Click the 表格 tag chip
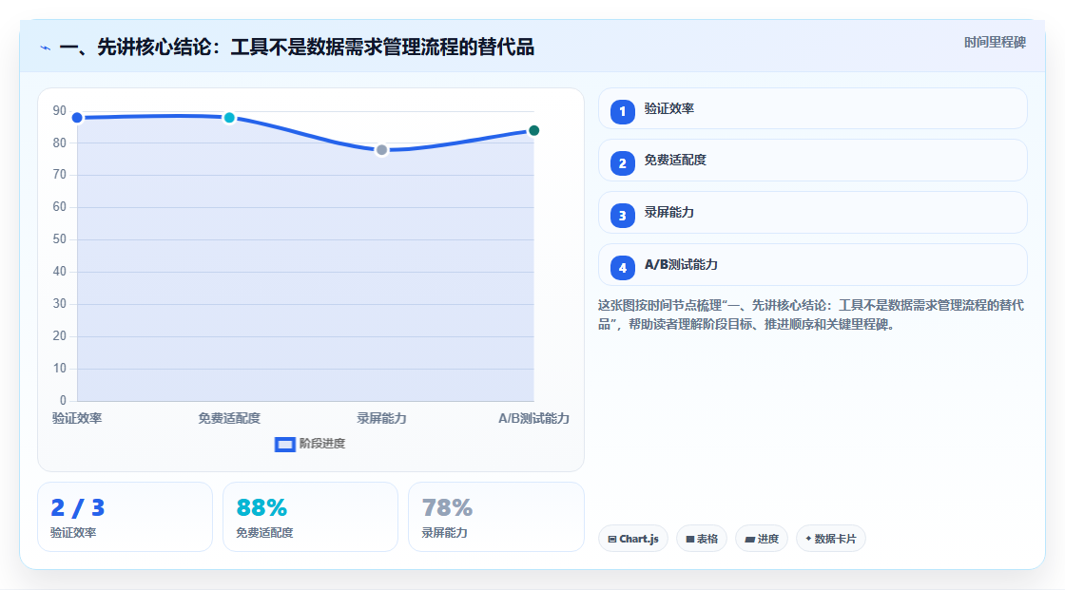 point(702,539)
